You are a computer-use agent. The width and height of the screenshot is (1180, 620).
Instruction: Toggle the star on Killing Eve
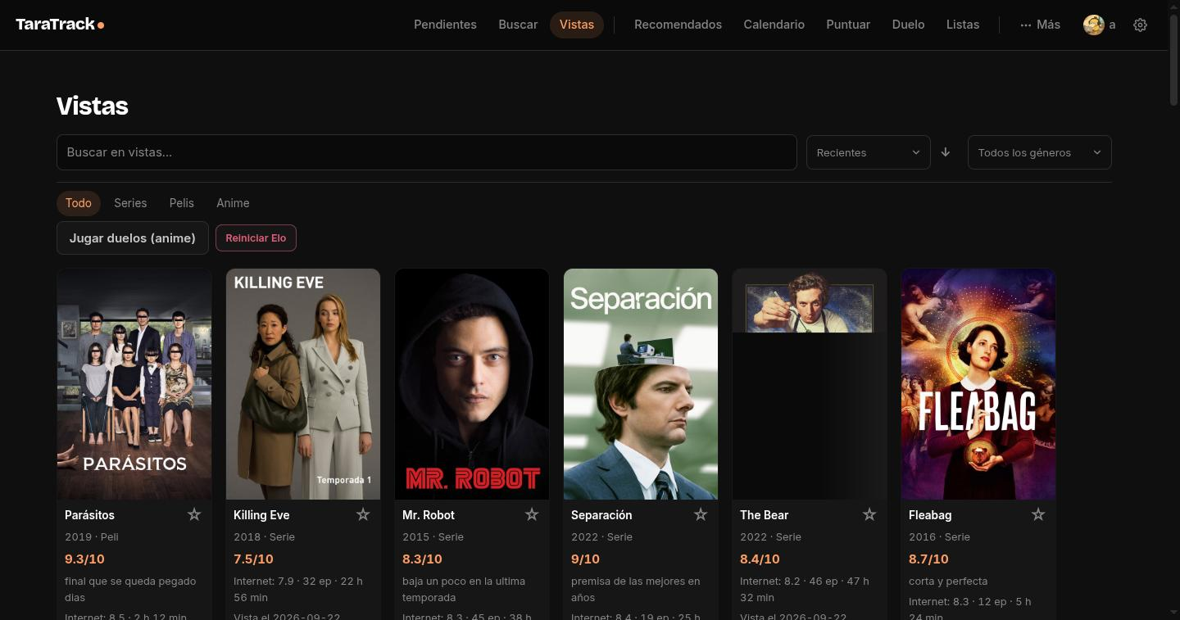click(363, 514)
